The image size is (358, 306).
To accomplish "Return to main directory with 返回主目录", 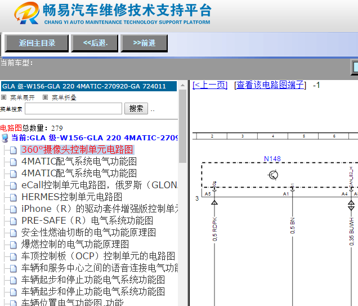I will coord(37,43).
